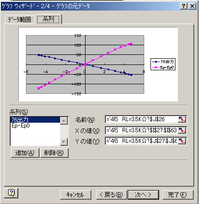This screenshot has width=199, height=204.
Task: Click the Ep-Ep0 legend entry in chart preview
Action: (163, 67)
